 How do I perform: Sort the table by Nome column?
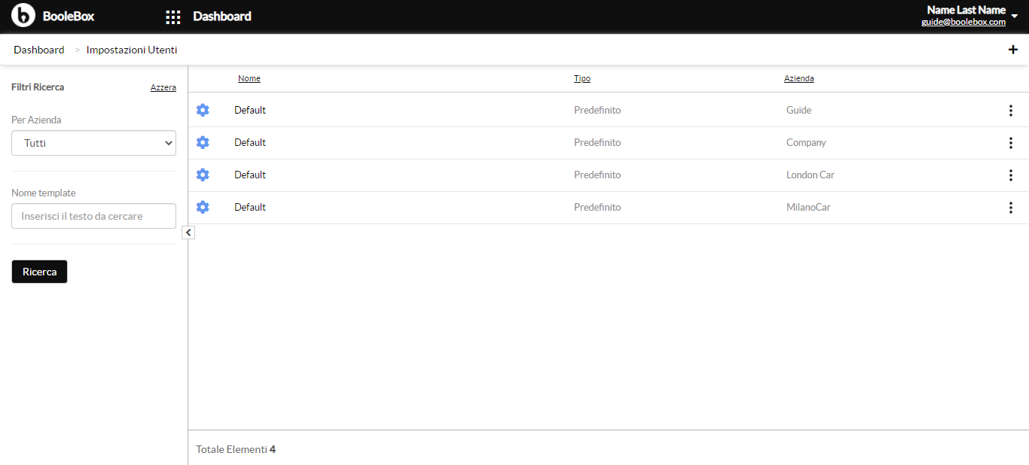coord(249,78)
